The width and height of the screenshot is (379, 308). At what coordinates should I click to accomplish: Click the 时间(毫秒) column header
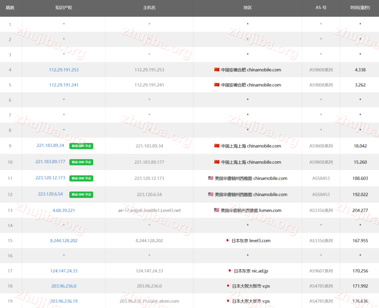360,8
